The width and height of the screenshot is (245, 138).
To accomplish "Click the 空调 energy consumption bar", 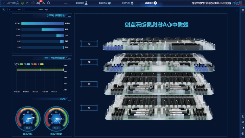I will pos(52,29).
